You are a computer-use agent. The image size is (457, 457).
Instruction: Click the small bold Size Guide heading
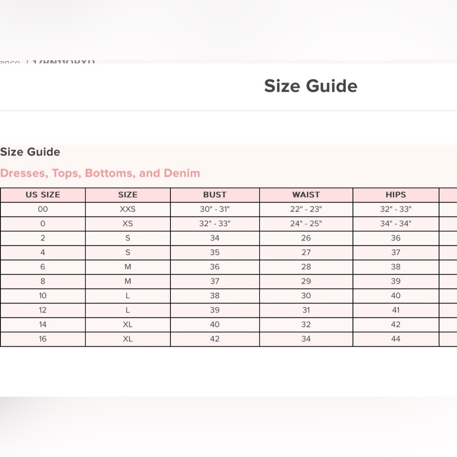pyautogui.click(x=30, y=152)
